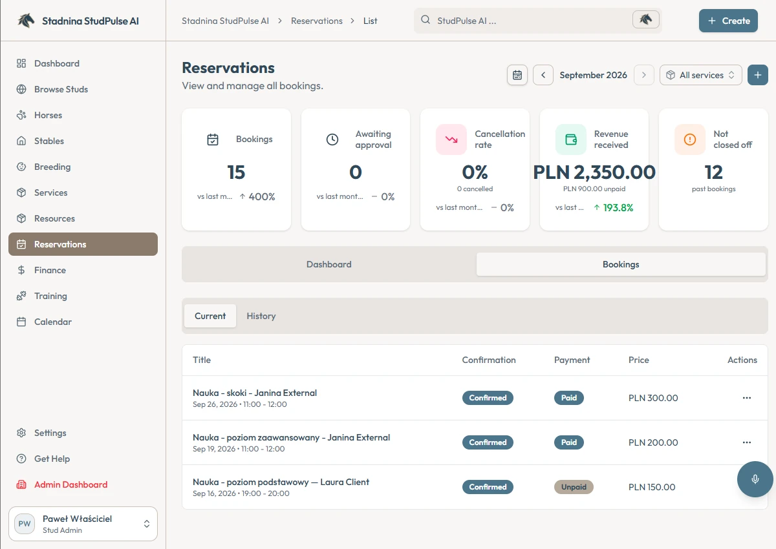Viewport: 776px width, 549px height.
Task: Switch to the Dashboard tab
Action: 329,264
